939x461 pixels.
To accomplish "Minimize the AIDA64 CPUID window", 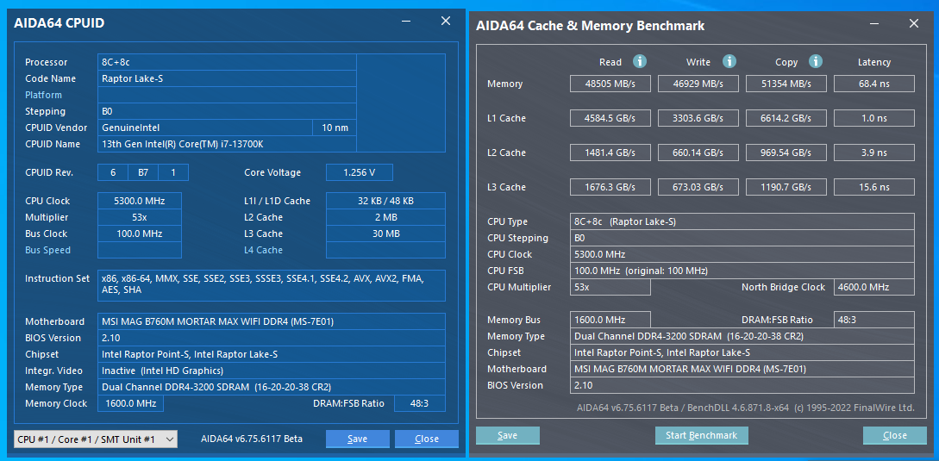I will pos(407,22).
